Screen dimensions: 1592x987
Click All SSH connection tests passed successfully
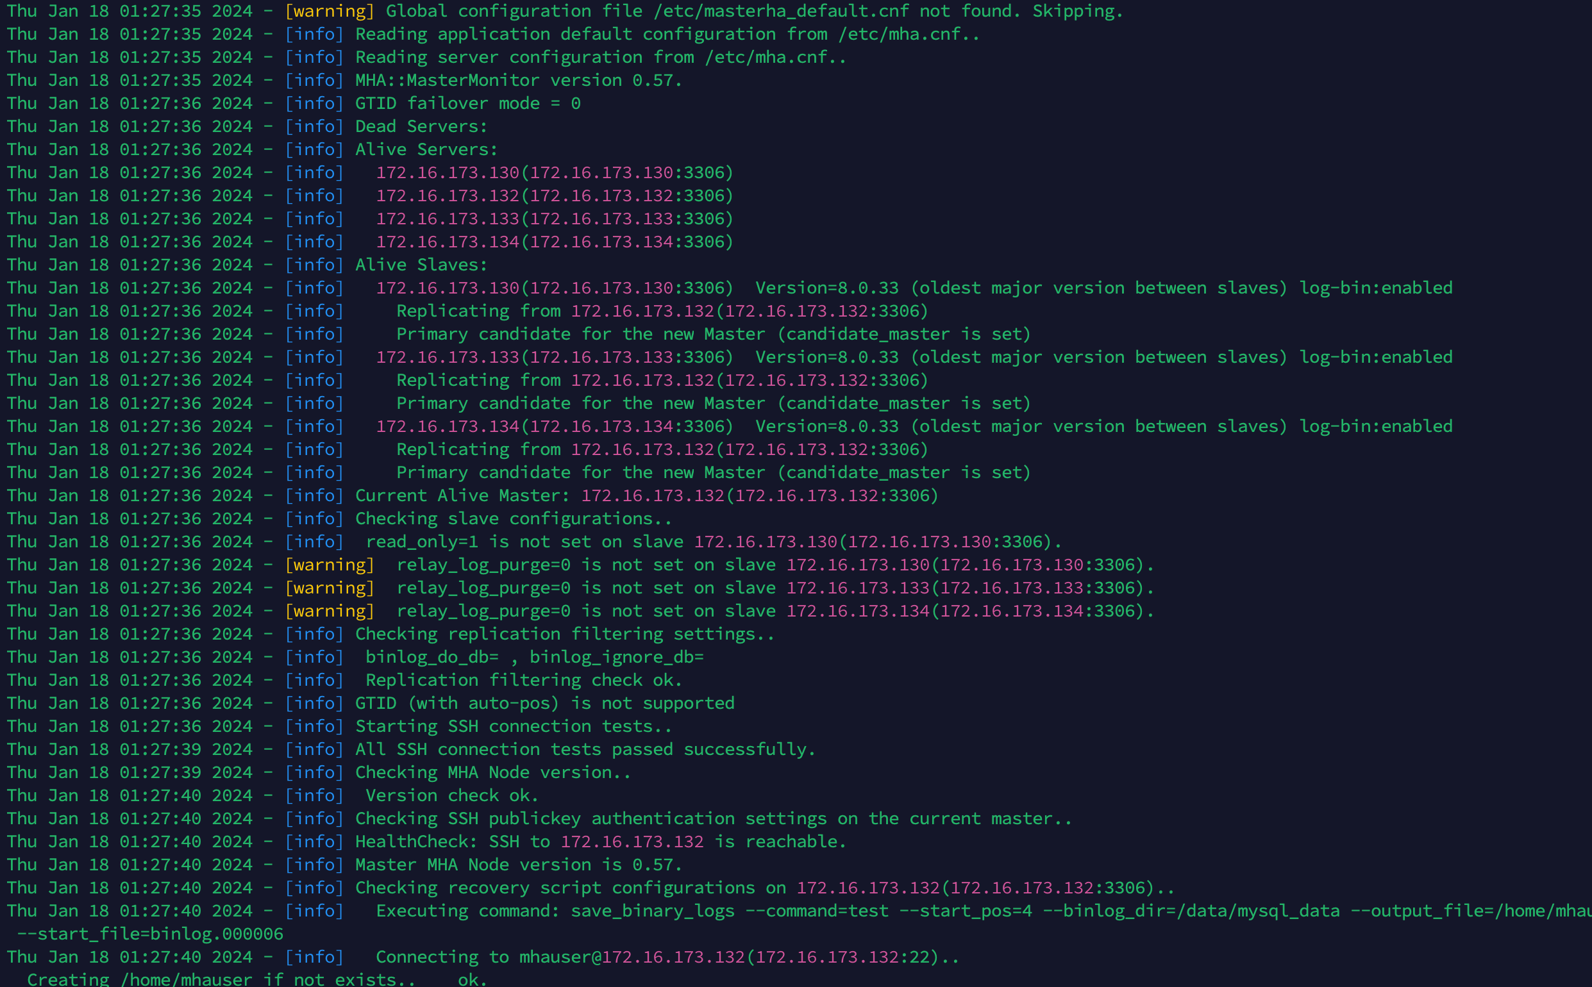pyautogui.click(x=585, y=749)
